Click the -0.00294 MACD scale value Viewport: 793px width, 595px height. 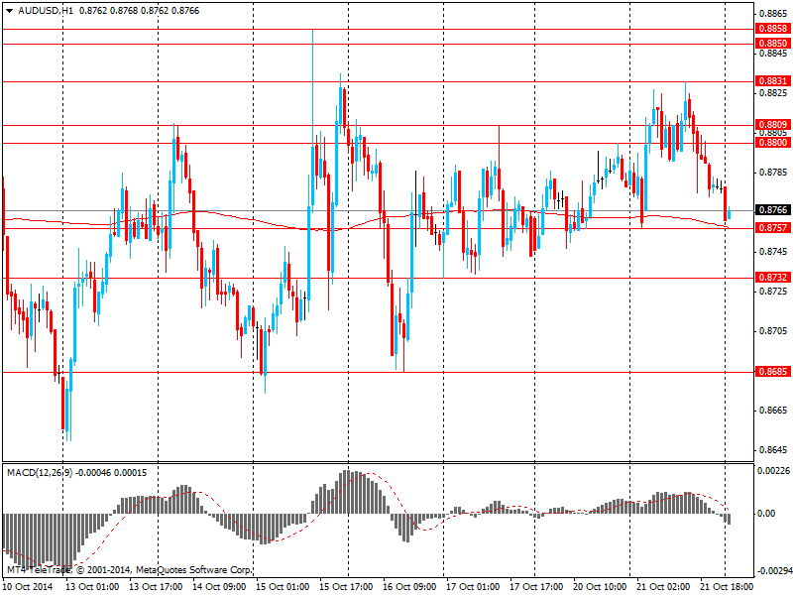[x=771, y=571]
